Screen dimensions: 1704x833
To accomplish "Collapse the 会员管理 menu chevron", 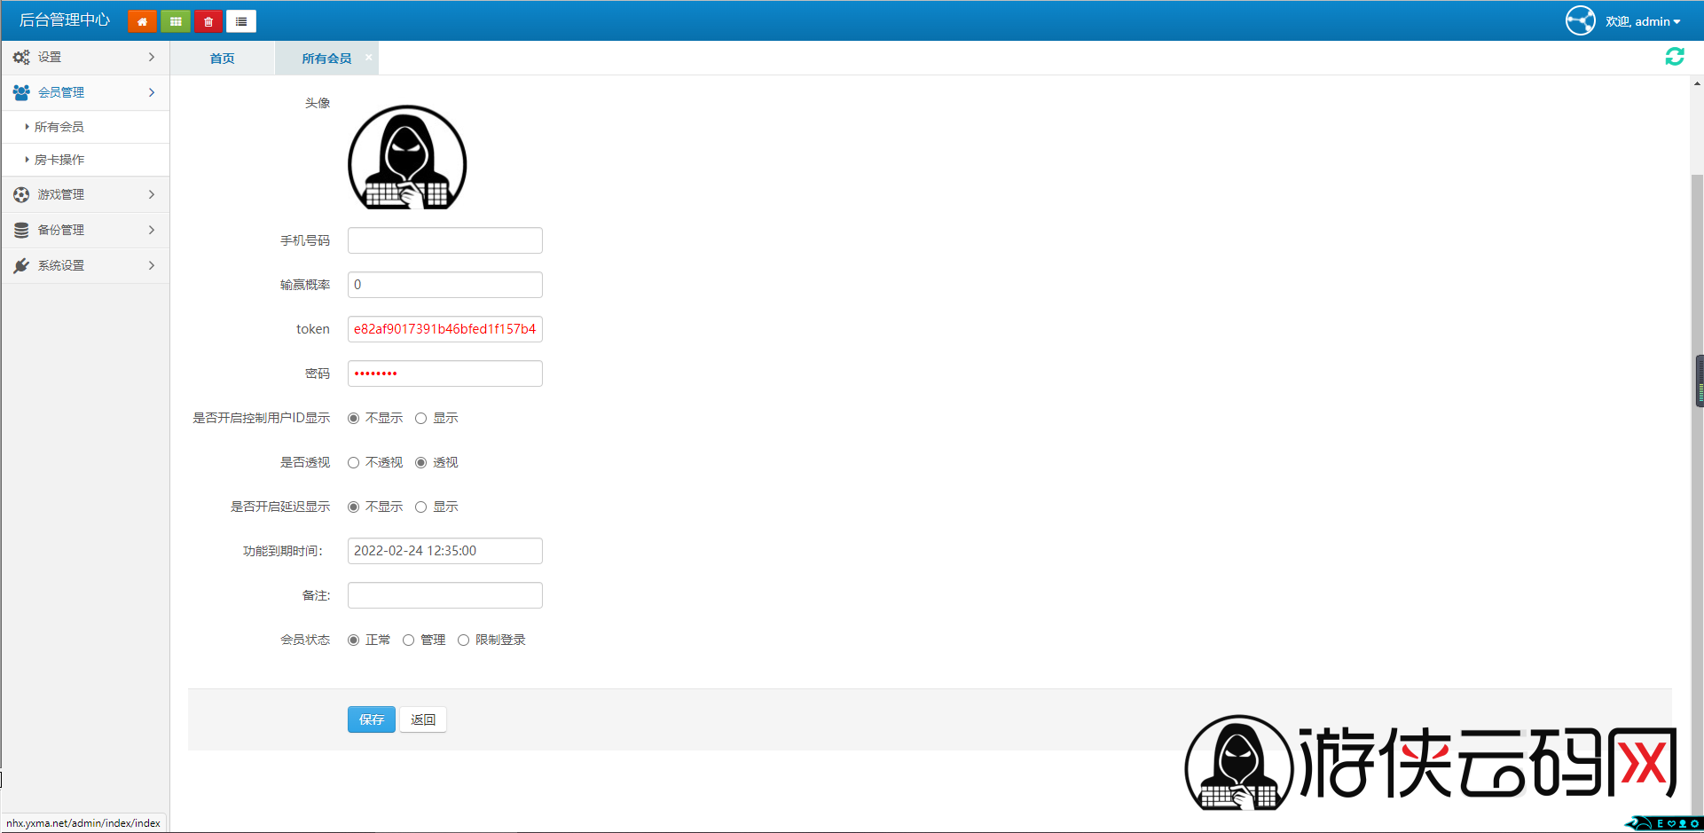I will 152,92.
